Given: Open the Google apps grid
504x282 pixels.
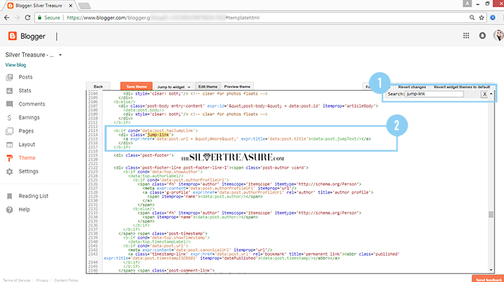Looking at the screenshot, I should pyautogui.click(x=466, y=36).
